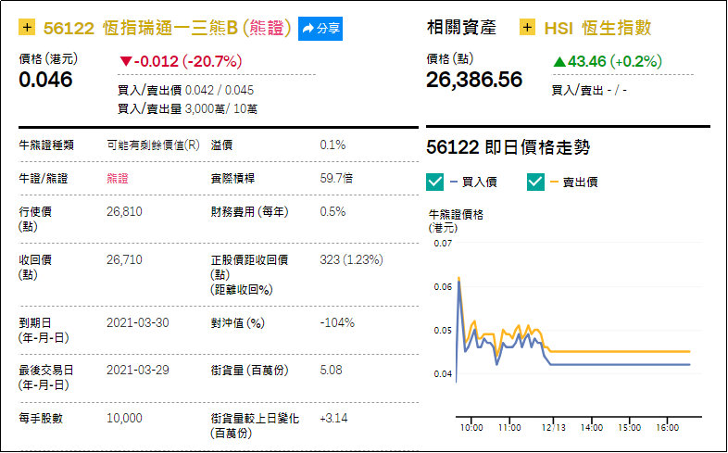The image size is (728, 453).
Task: Click the 56122 即日價格走勢 chart title
Action: point(508,147)
